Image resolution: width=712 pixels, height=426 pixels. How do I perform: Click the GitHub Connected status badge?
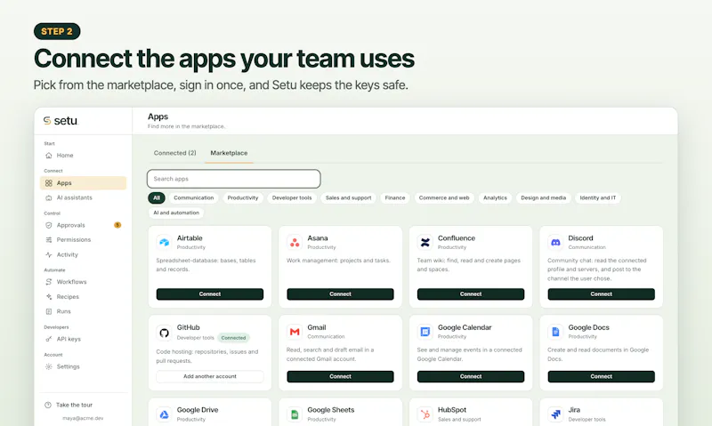[x=233, y=338]
